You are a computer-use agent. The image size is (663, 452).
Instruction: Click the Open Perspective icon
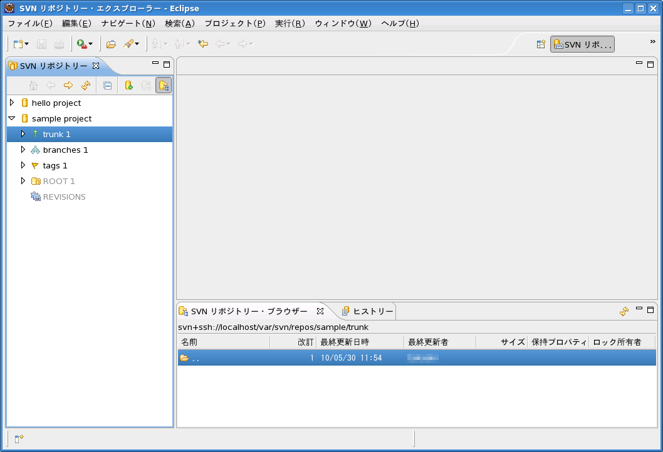click(x=541, y=44)
